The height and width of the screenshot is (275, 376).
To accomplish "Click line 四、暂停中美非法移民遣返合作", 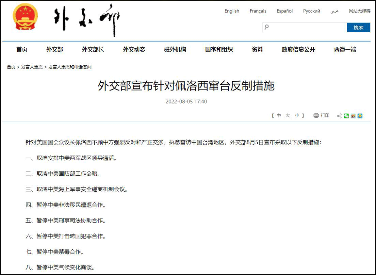I will (65, 205).
